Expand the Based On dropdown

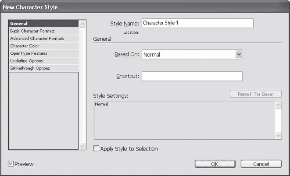point(239,54)
